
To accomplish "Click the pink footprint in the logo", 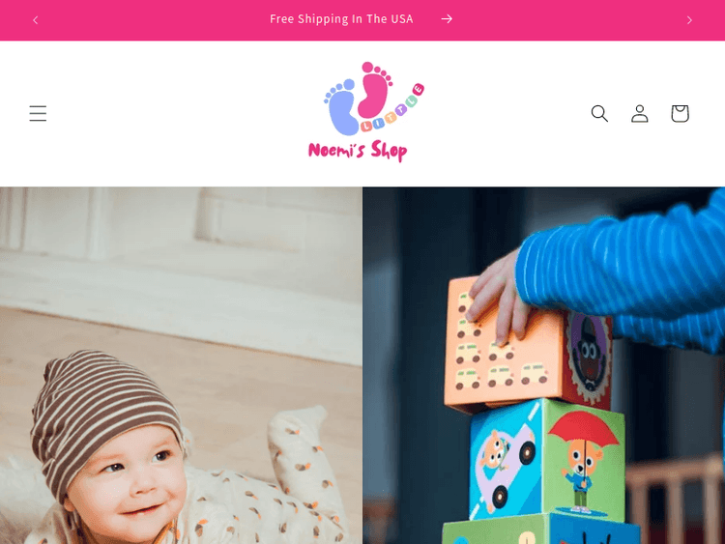I will 373,91.
